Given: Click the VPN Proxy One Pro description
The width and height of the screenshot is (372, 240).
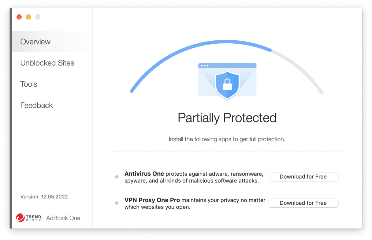Looking at the screenshot, I should tap(195, 203).
